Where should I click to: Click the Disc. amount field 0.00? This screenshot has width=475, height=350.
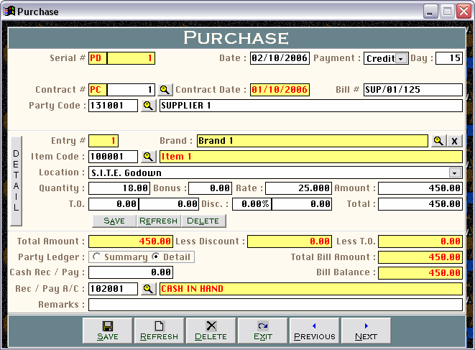[302, 204]
